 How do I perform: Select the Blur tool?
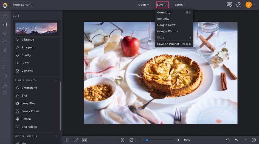pyautogui.click(x=36, y=96)
